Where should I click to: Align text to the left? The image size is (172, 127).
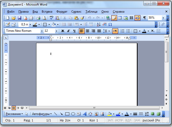pyautogui.click(x=82, y=31)
